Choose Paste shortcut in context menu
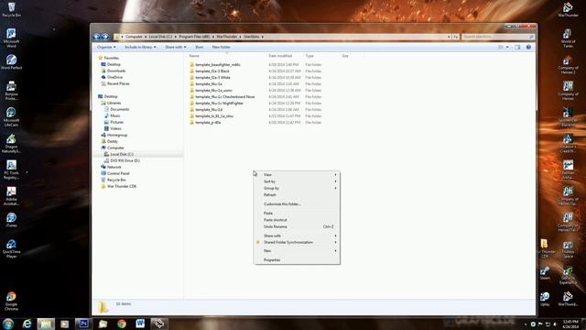This screenshot has height=330, width=586. coord(297,220)
